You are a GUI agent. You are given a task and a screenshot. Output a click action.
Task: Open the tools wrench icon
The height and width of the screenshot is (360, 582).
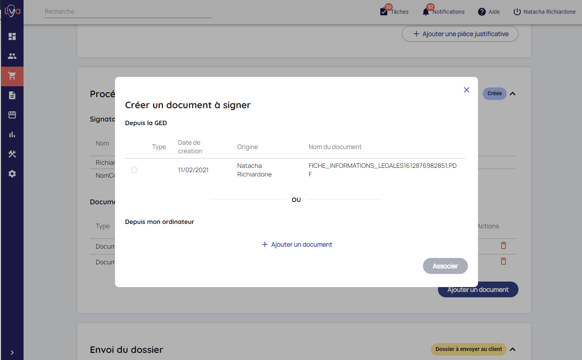pyautogui.click(x=12, y=154)
